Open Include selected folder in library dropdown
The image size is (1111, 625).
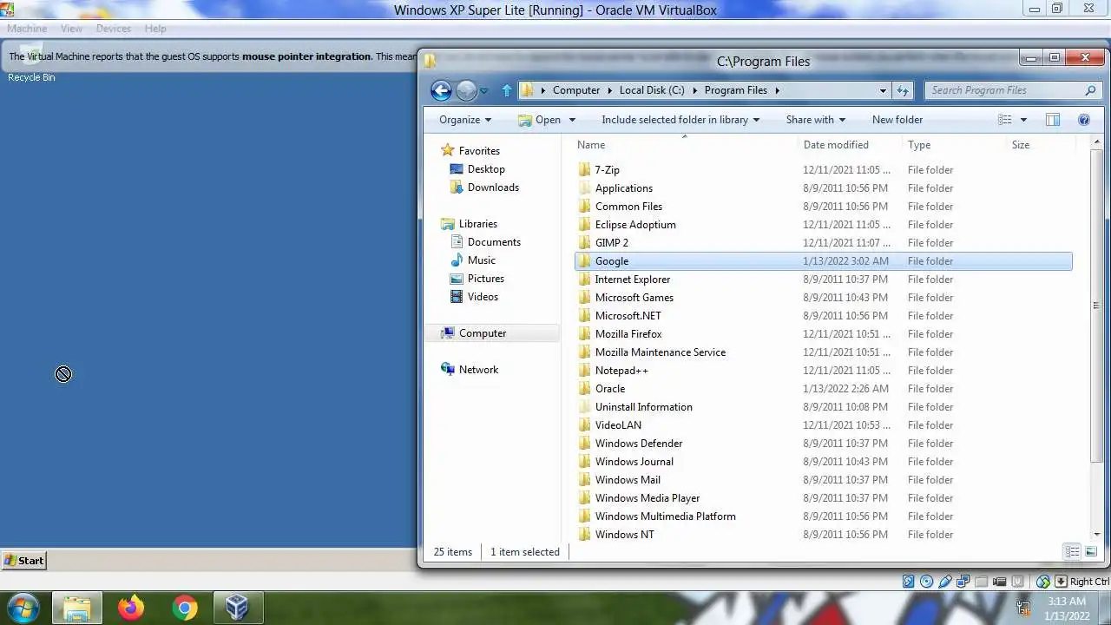tap(680, 120)
